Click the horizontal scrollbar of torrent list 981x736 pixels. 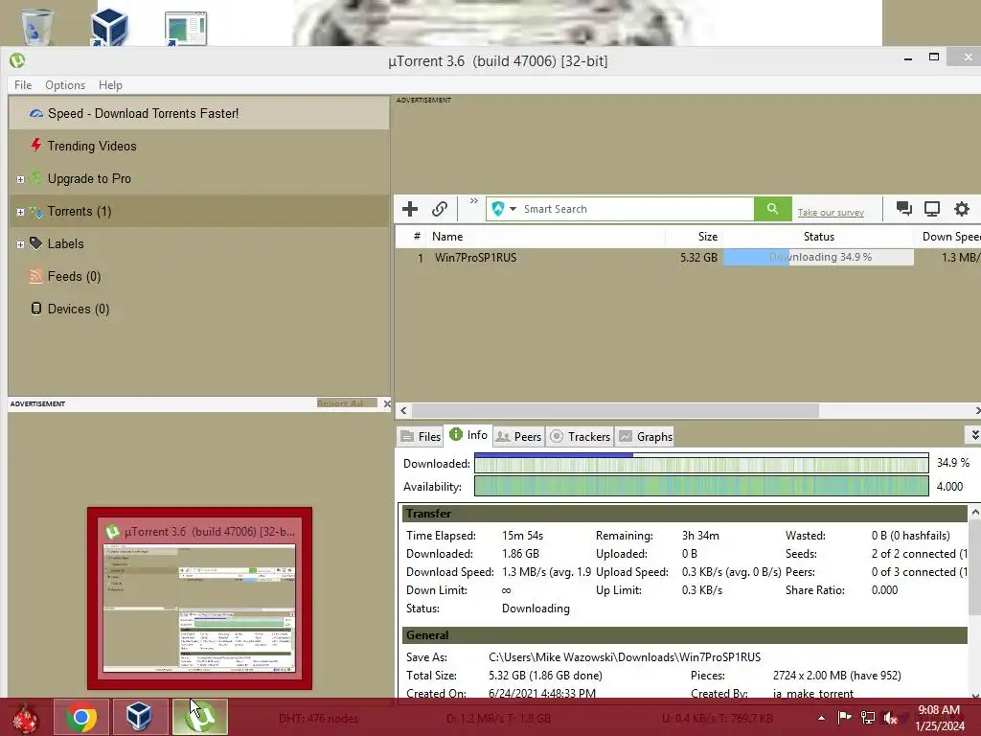tap(615, 410)
